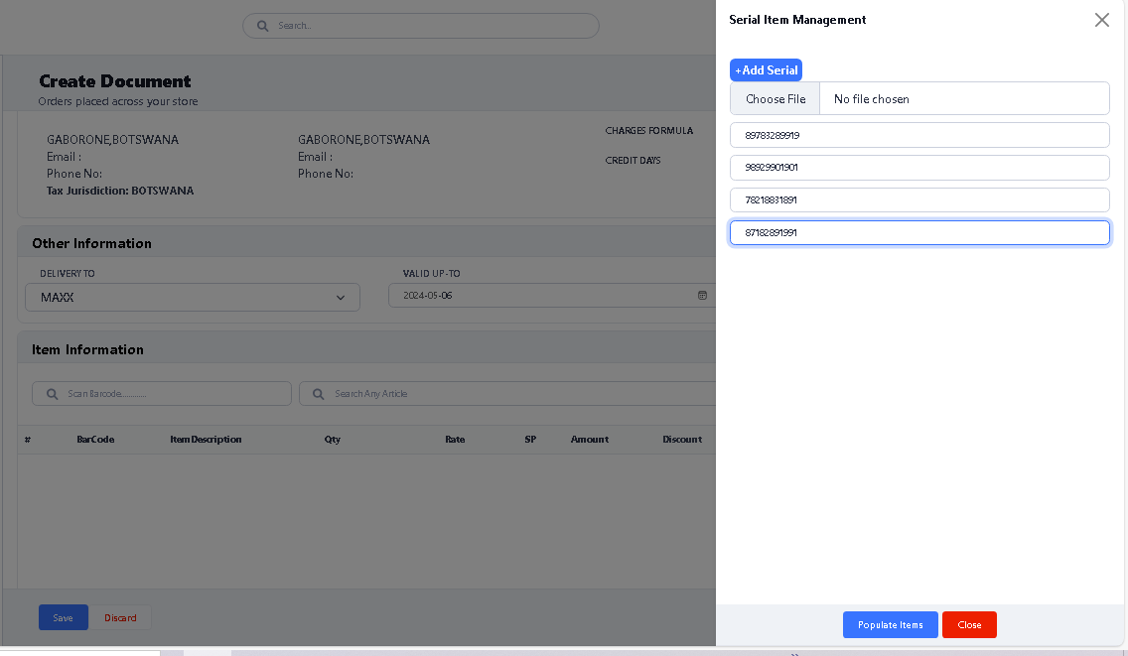Click the Search Any Article magnifier icon

point(318,394)
